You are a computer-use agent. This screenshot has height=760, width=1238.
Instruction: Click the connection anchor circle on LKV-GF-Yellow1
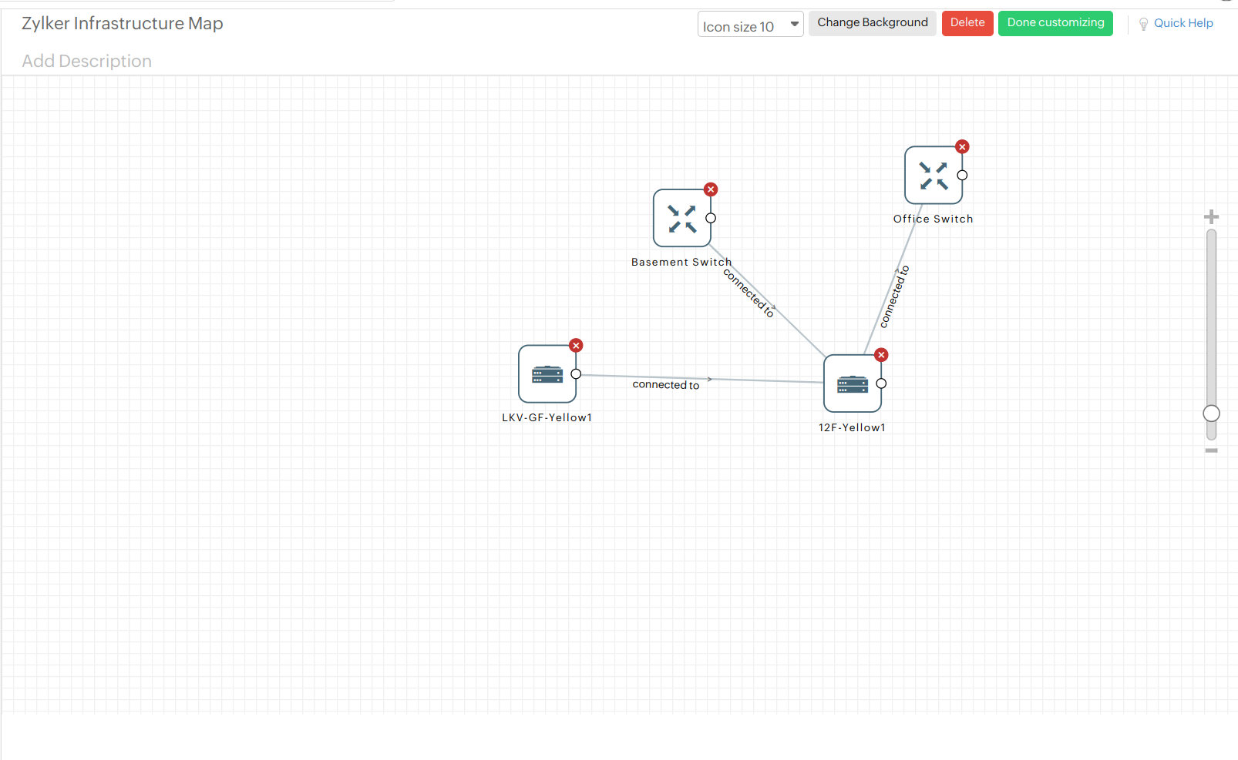577,373
